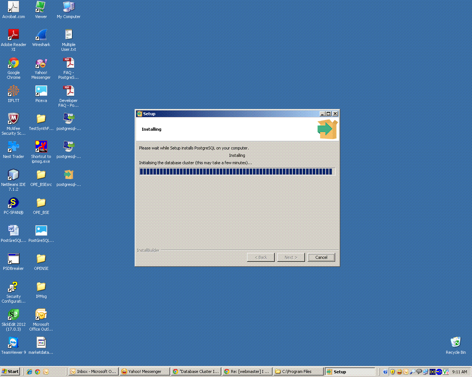Open SlickEdit 2012 from desktop

pos(14,315)
